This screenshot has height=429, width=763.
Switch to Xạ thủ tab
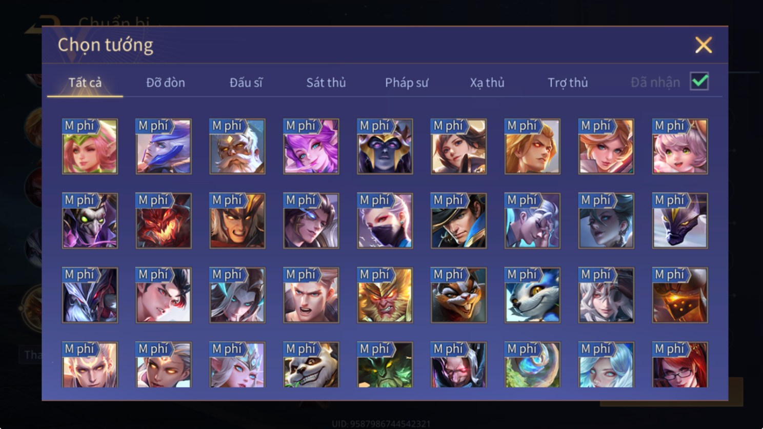point(487,83)
